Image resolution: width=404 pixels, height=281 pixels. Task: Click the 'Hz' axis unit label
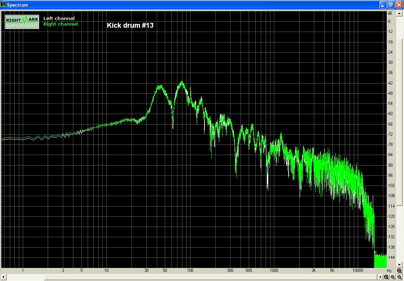coord(389,271)
